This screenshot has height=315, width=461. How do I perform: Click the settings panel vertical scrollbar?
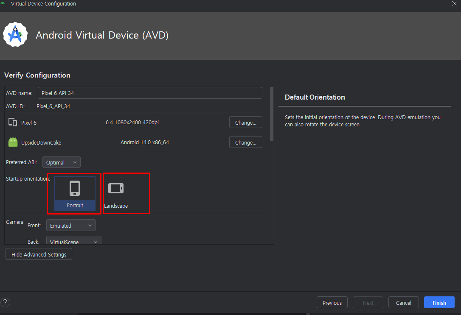(x=272, y=114)
